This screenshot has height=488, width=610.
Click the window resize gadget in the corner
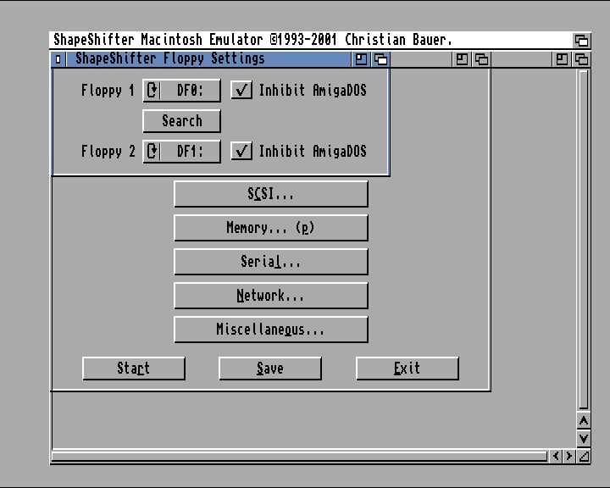[x=583, y=456]
